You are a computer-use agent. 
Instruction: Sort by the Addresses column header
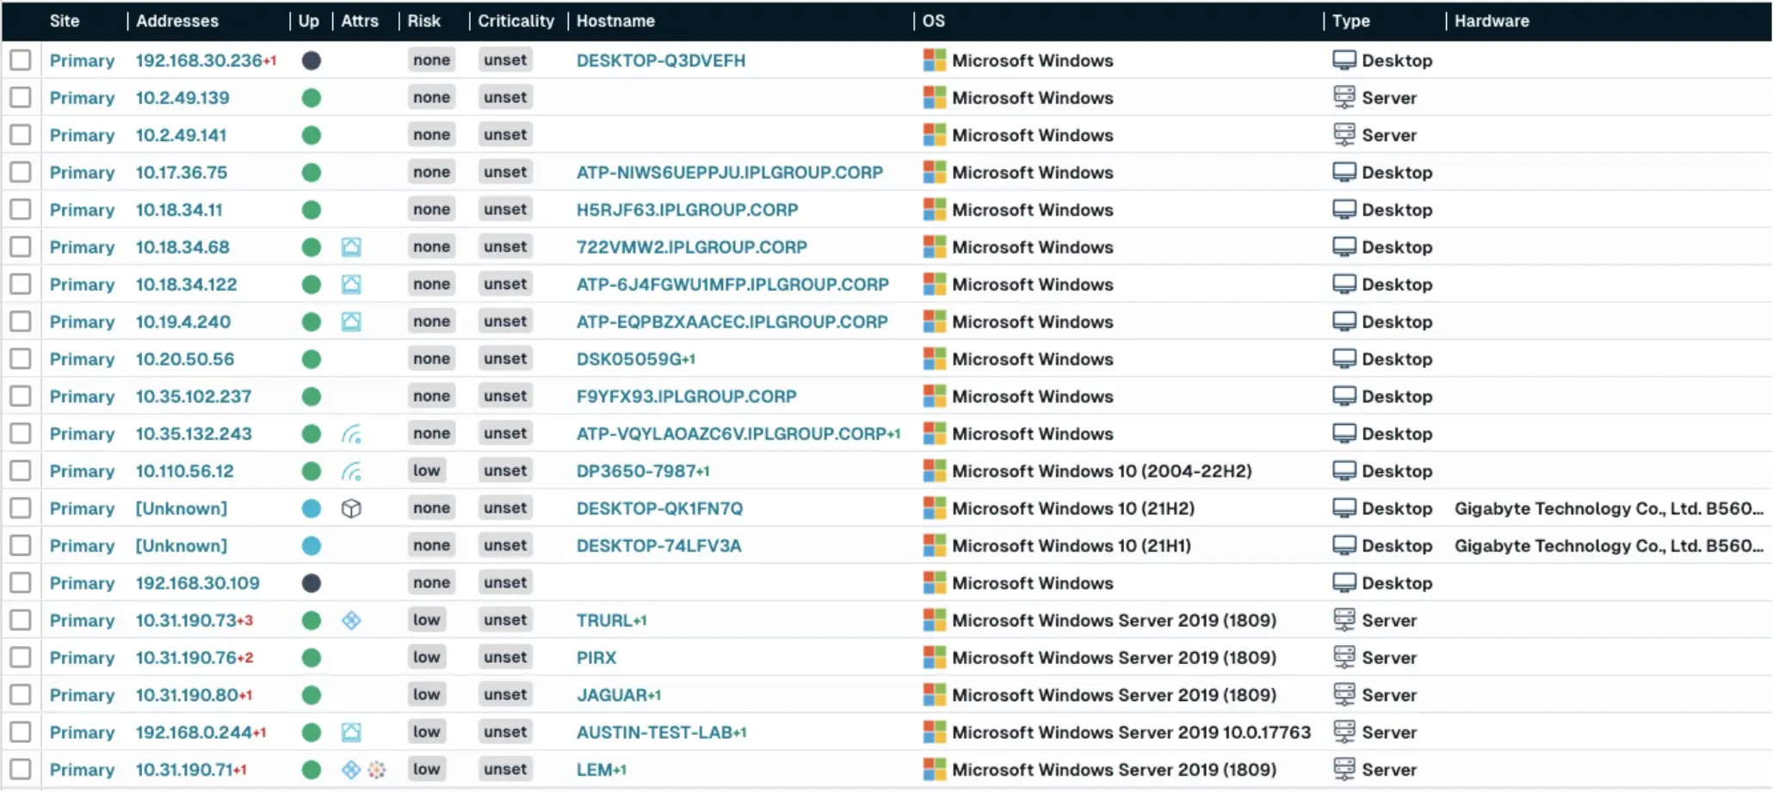click(x=177, y=22)
